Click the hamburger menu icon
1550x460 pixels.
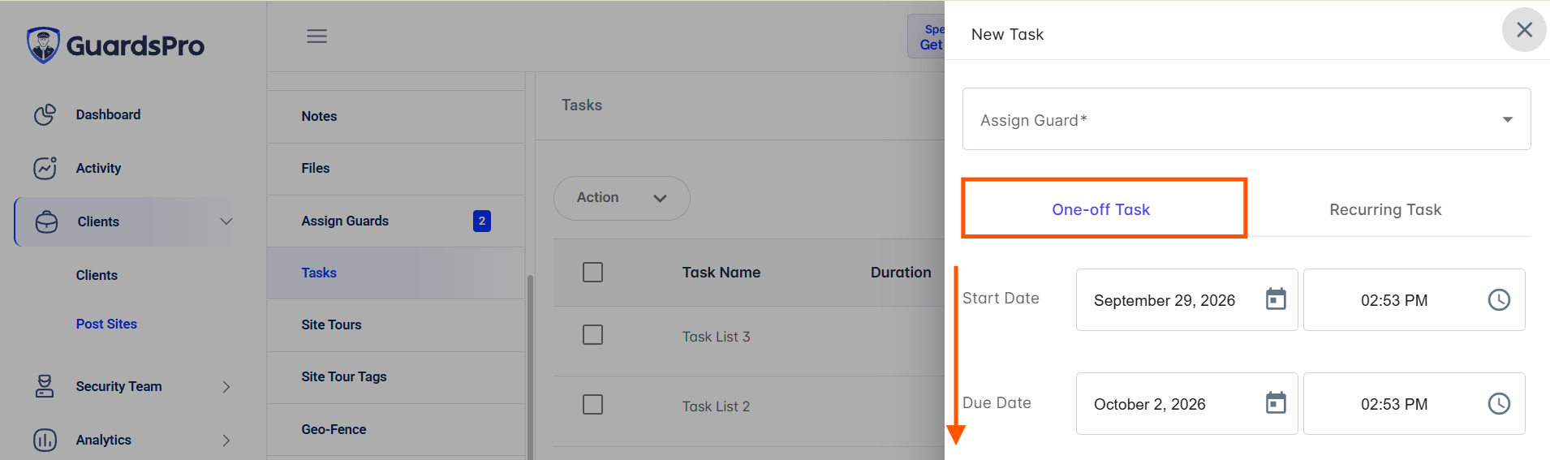[316, 36]
